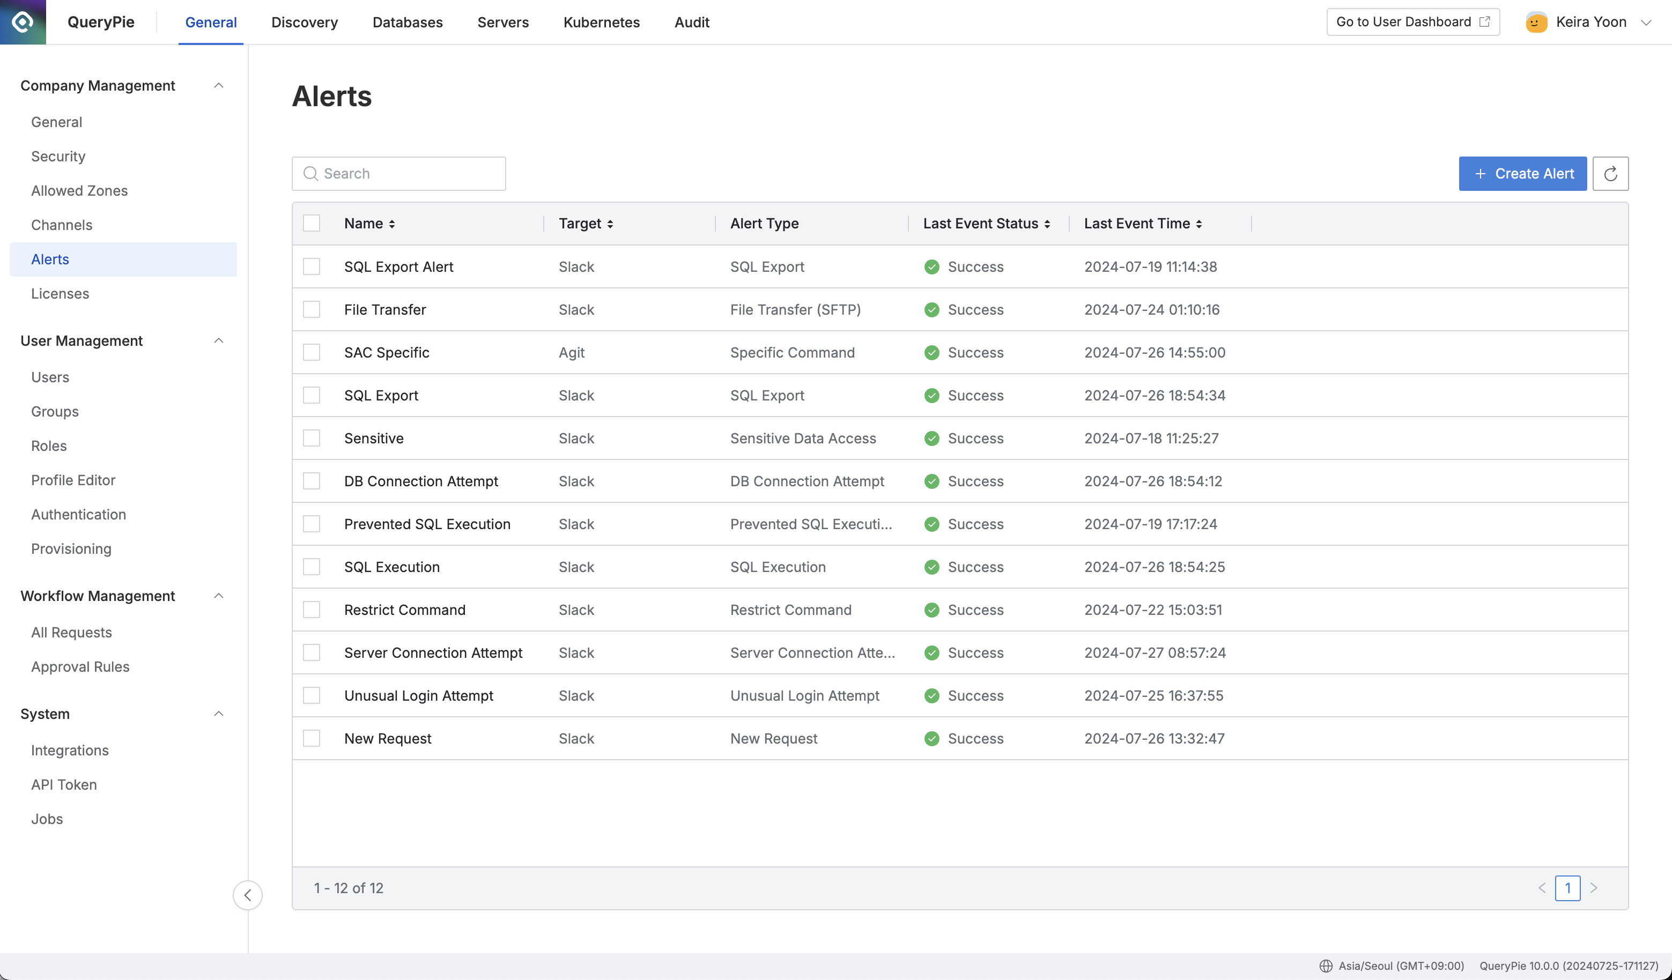Click the refresh/reload icon next to Create Alert
This screenshot has height=980, width=1672.
tap(1611, 173)
